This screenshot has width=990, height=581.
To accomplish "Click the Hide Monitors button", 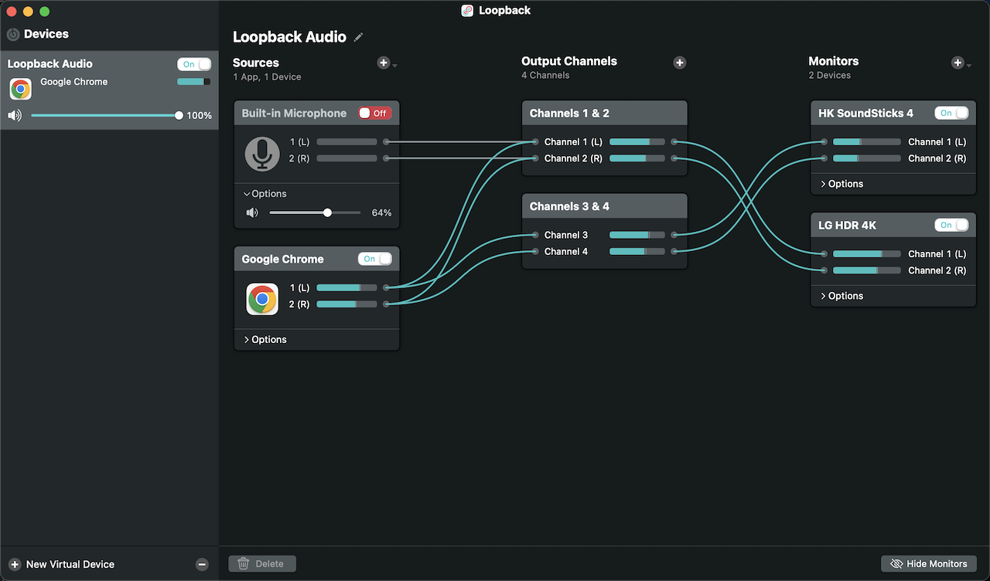I will point(928,563).
